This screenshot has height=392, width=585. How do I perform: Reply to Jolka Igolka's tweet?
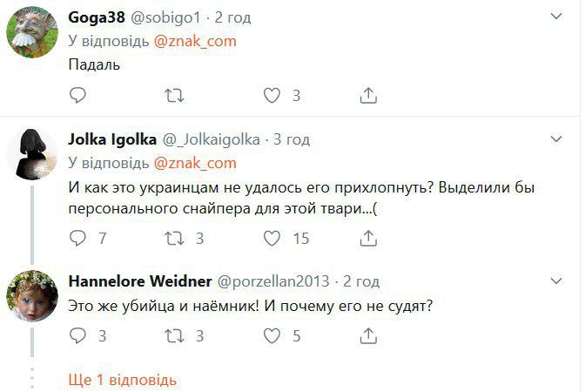[77, 238]
